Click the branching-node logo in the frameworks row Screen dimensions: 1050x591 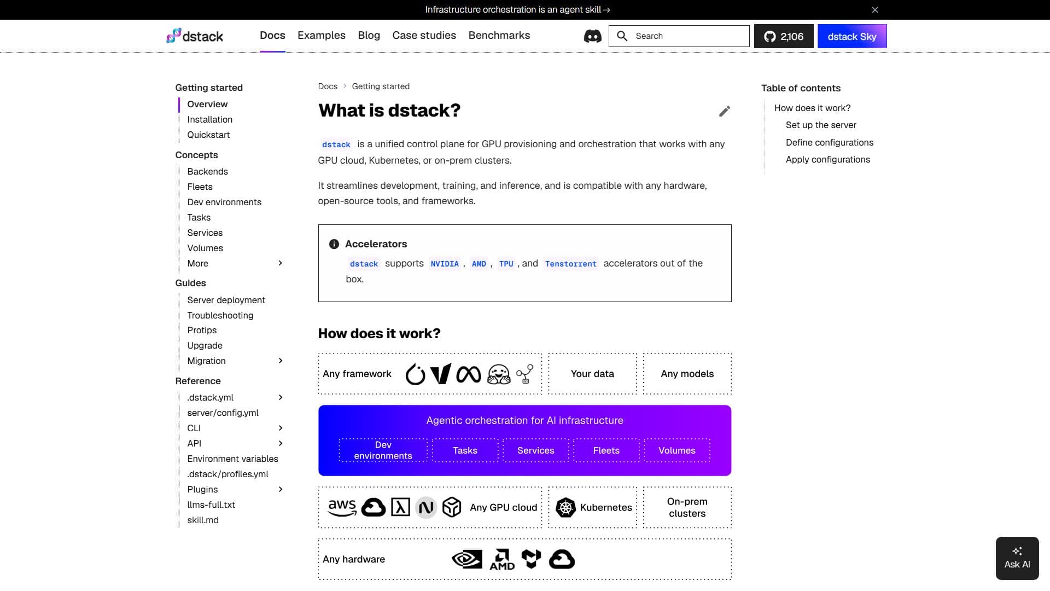click(x=524, y=374)
